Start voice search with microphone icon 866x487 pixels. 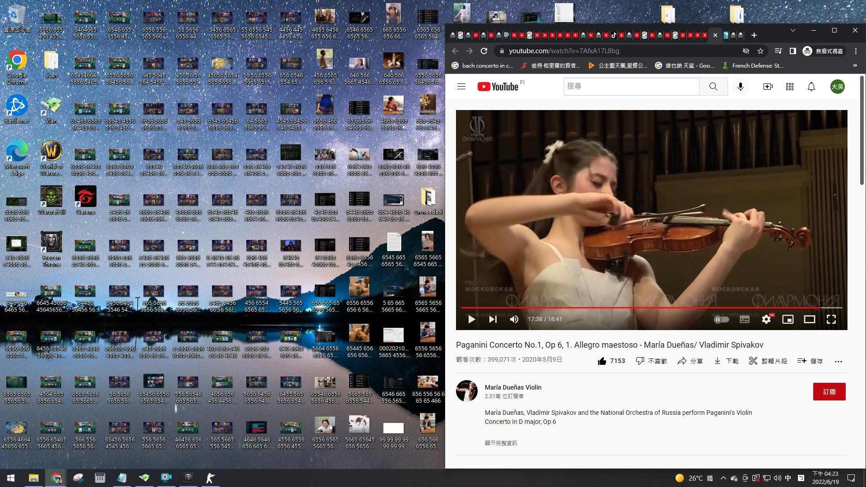740,87
